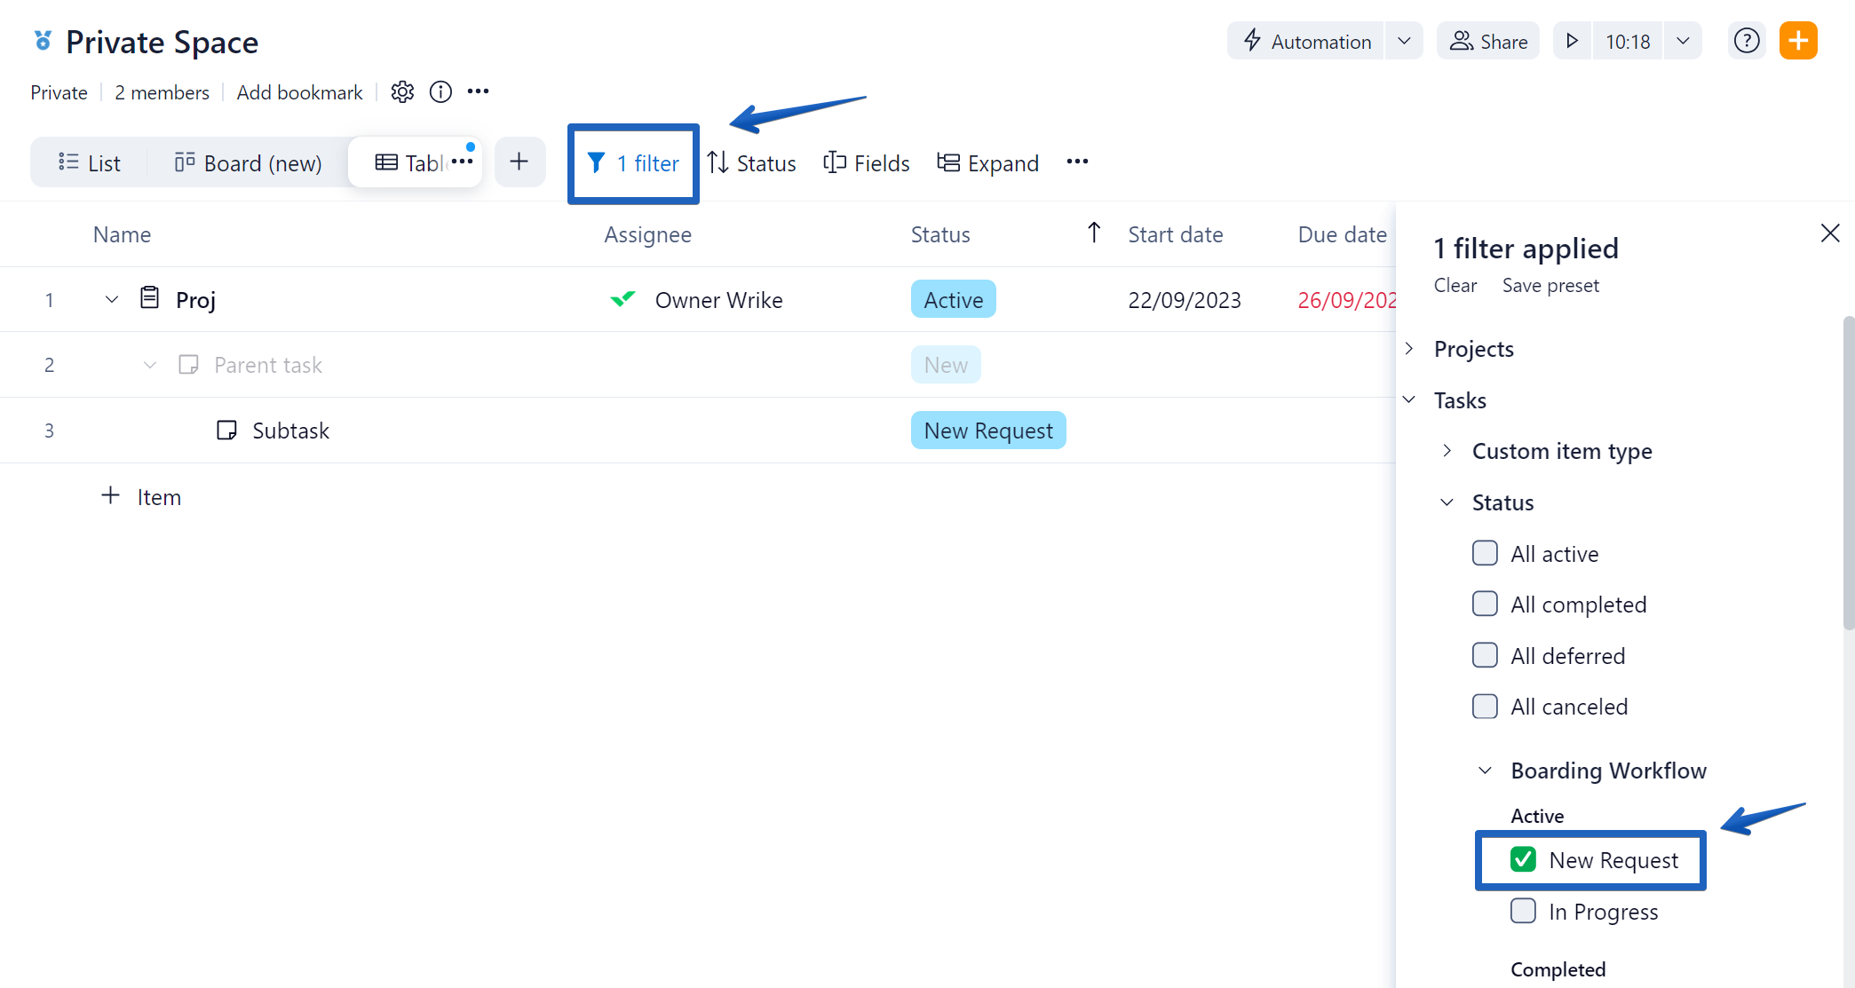Change the Active status label on Proj
This screenshot has height=988, width=1855.
pos(953,300)
